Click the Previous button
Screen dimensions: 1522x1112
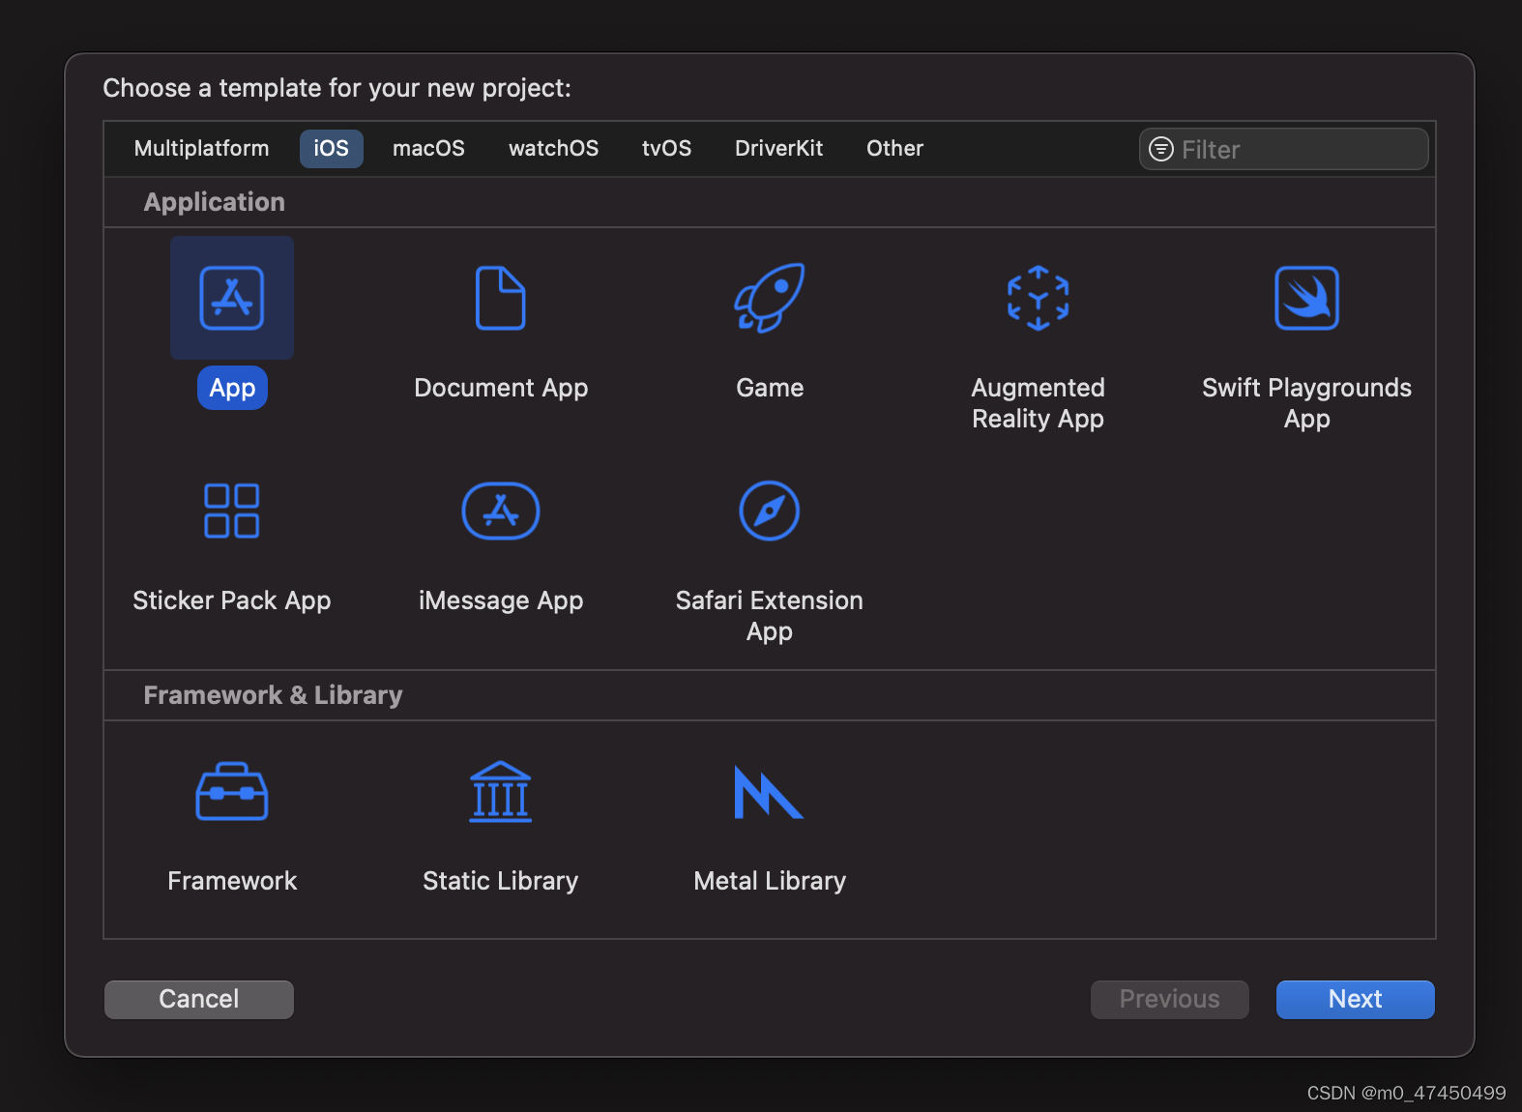[x=1170, y=1000]
